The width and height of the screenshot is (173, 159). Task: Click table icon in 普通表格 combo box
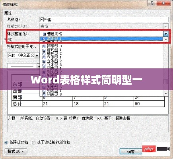click(x=45, y=34)
